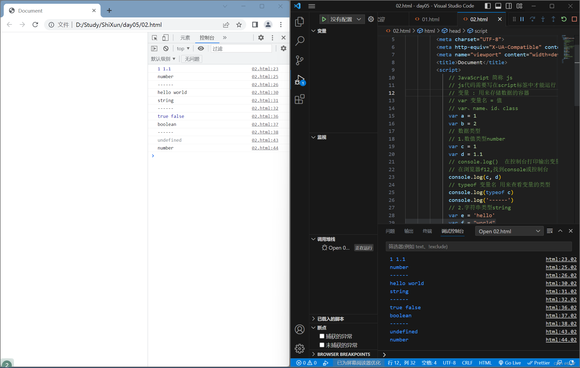Screen dimensions: 580x368
Task: Click the green restart debugging icon
Action: pos(564,19)
